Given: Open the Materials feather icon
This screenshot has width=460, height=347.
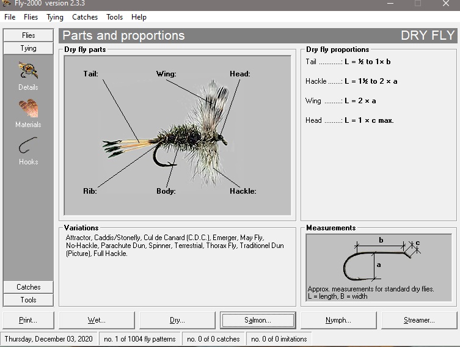Looking at the screenshot, I should pyautogui.click(x=28, y=108).
